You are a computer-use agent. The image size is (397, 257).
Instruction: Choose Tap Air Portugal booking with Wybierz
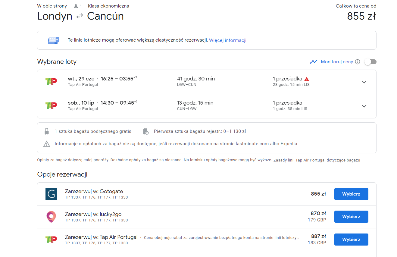[x=351, y=240]
